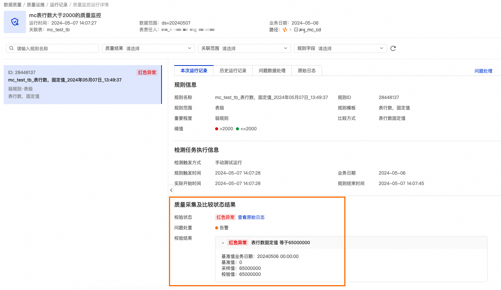Open the 关联范围 dropdown
The width and height of the screenshot is (501, 290).
245,48
